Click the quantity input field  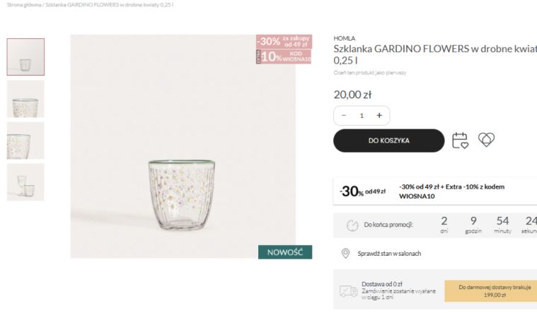[x=362, y=115]
